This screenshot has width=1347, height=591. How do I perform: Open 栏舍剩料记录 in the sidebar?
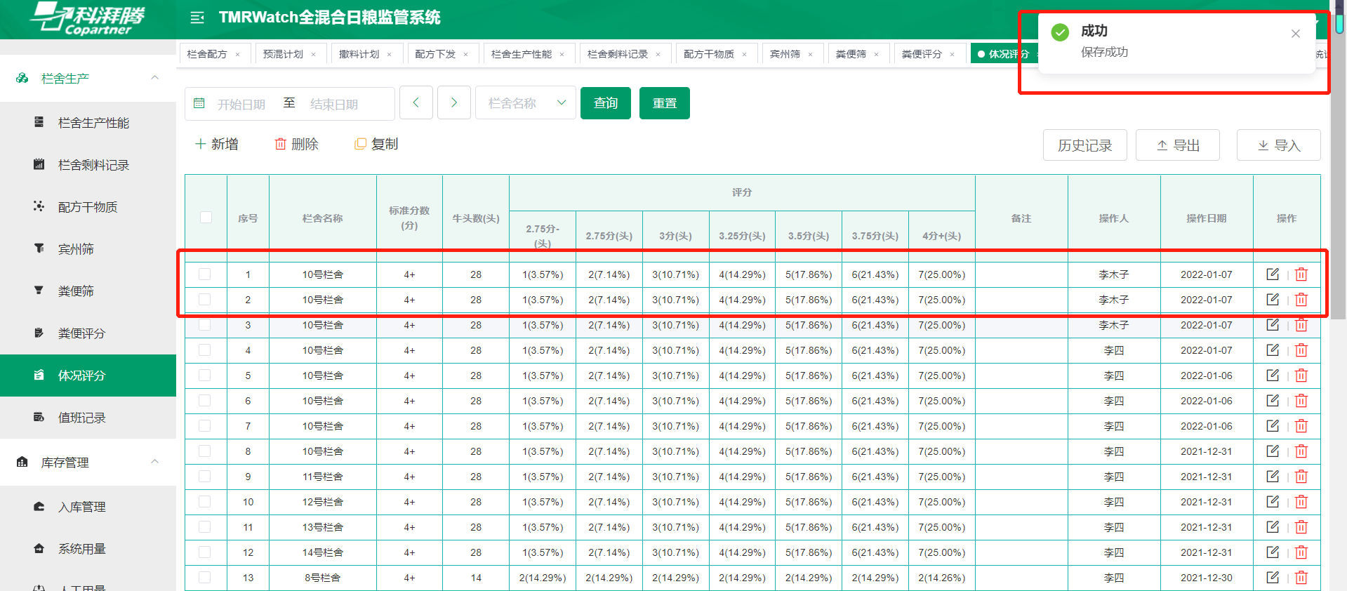(93, 165)
